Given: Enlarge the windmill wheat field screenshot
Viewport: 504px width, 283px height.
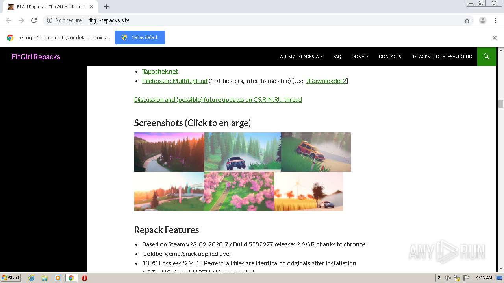Looking at the screenshot, I should coord(309,191).
